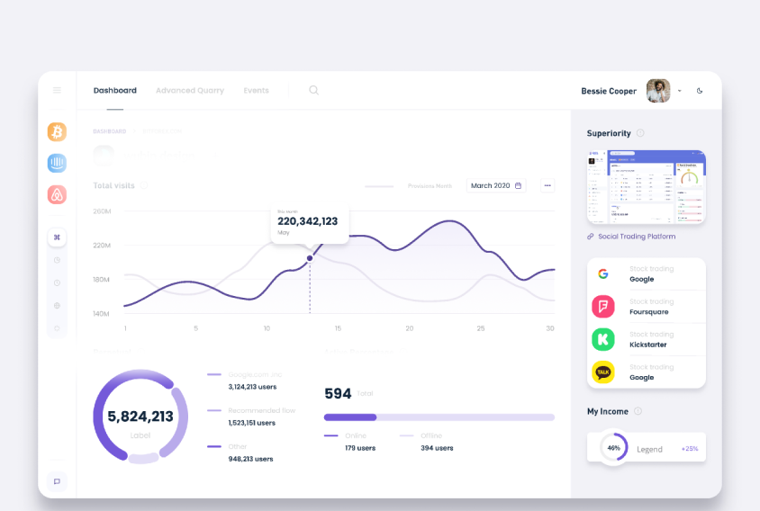The width and height of the screenshot is (760, 511).
Task: Click the info icon beside Superiority
Action: click(x=640, y=133)
